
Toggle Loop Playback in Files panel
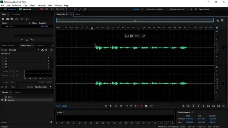[27, 39]
